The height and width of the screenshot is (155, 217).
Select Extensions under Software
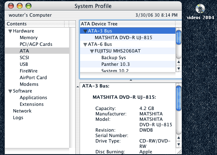pyautogui.click(x=32, y=104)
